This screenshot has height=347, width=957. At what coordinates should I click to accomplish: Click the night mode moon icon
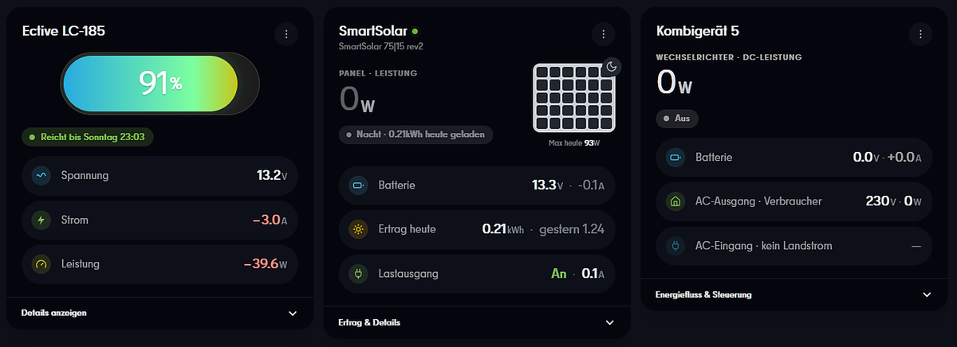[612, 66]
